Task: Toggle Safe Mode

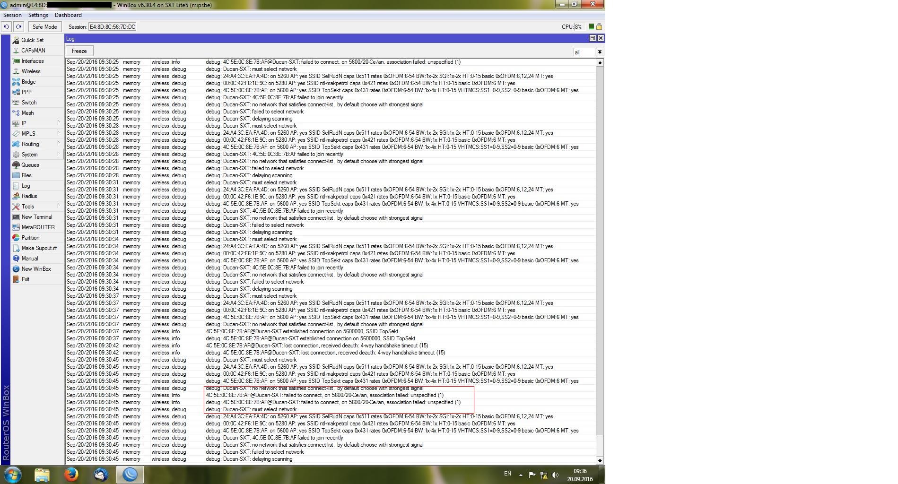Action: click(x=44, y=27)
